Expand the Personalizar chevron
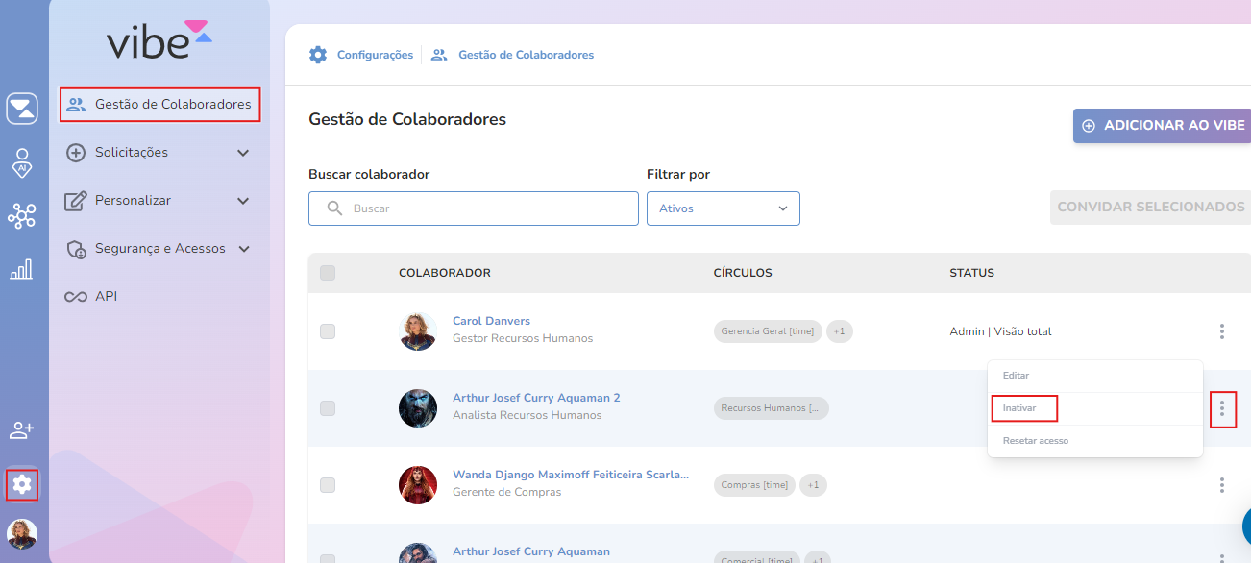The width and height of the screenshot is (1251, 563). click(x=243, y=201)
